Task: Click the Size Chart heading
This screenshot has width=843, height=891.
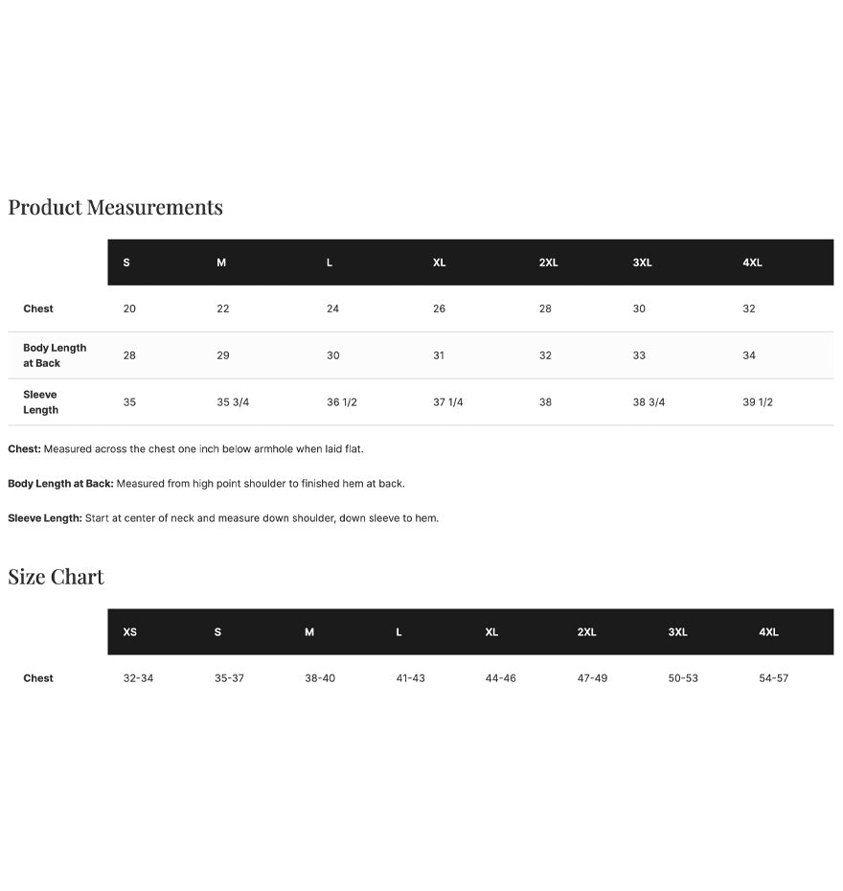Action: (x=57, y=577)
